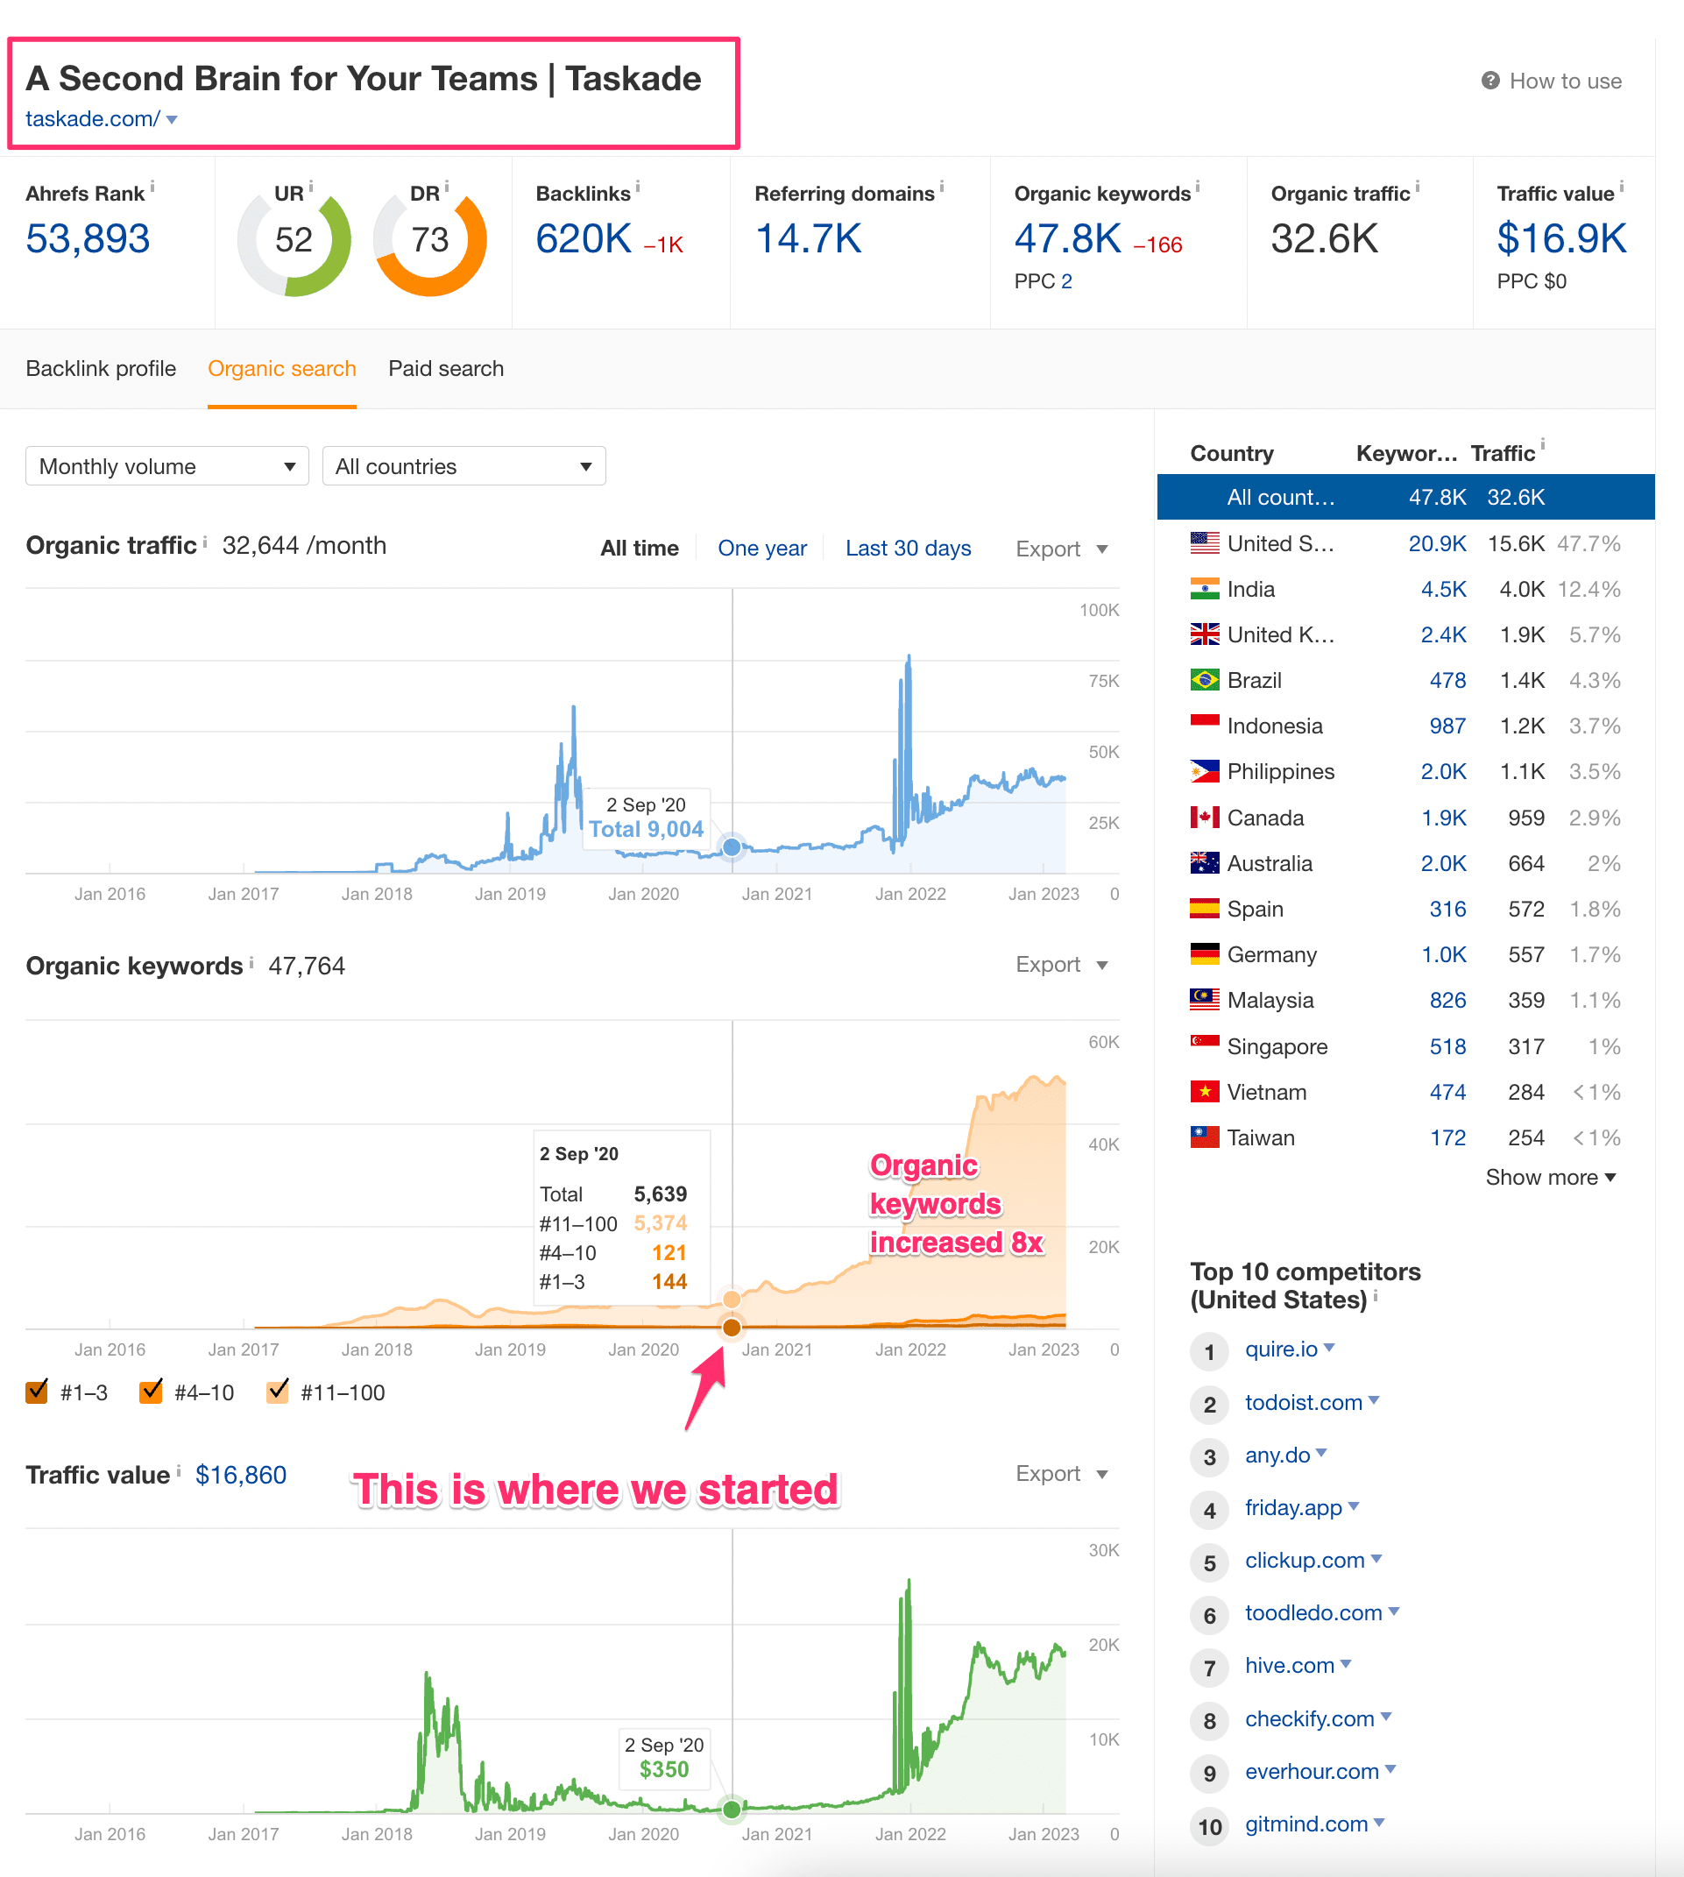Click the 47.8K organic keywords value
This screenshot has height=1877, width=1684.
click(1068, 239)
